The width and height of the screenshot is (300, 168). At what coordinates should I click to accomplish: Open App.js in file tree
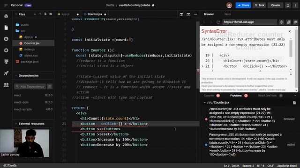(33, 37)
